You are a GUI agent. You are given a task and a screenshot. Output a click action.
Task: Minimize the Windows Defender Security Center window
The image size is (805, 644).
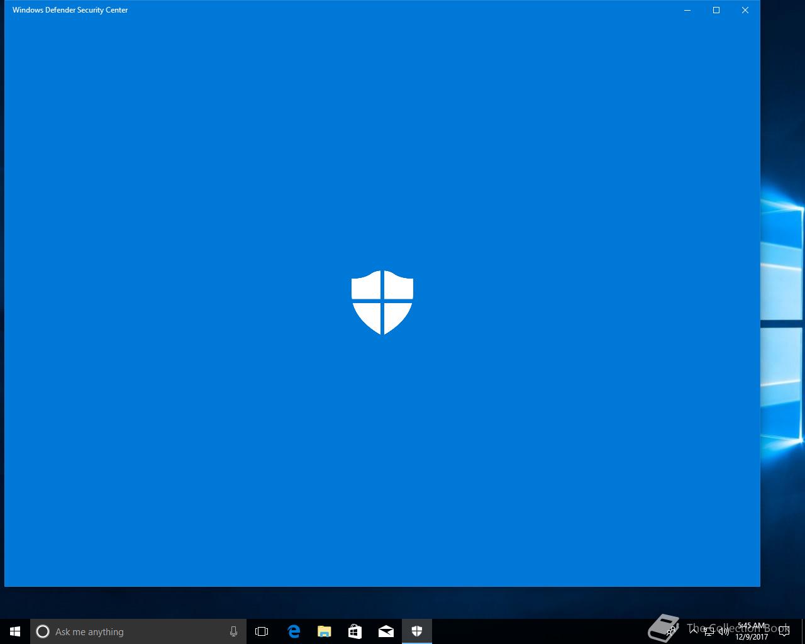[x=687, y=10]
